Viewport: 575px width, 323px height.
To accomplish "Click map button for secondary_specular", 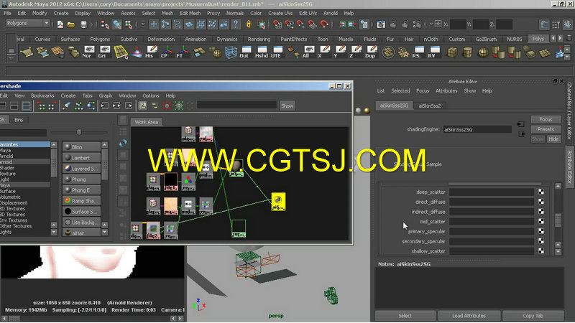I will 541,241.
